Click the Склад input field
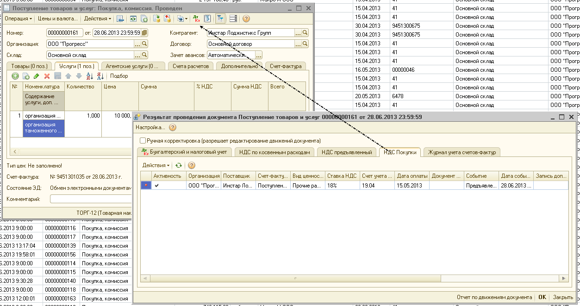 coord(90,55)
